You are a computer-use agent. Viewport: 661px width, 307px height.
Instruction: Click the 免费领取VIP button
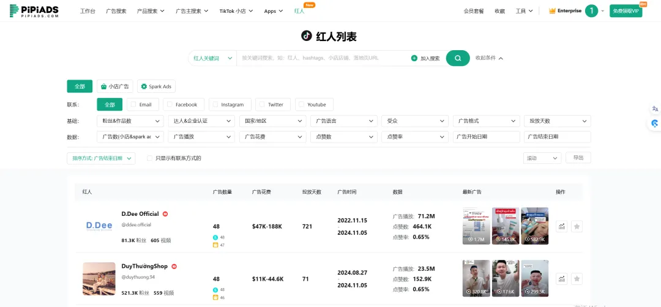tap(626, 11)
